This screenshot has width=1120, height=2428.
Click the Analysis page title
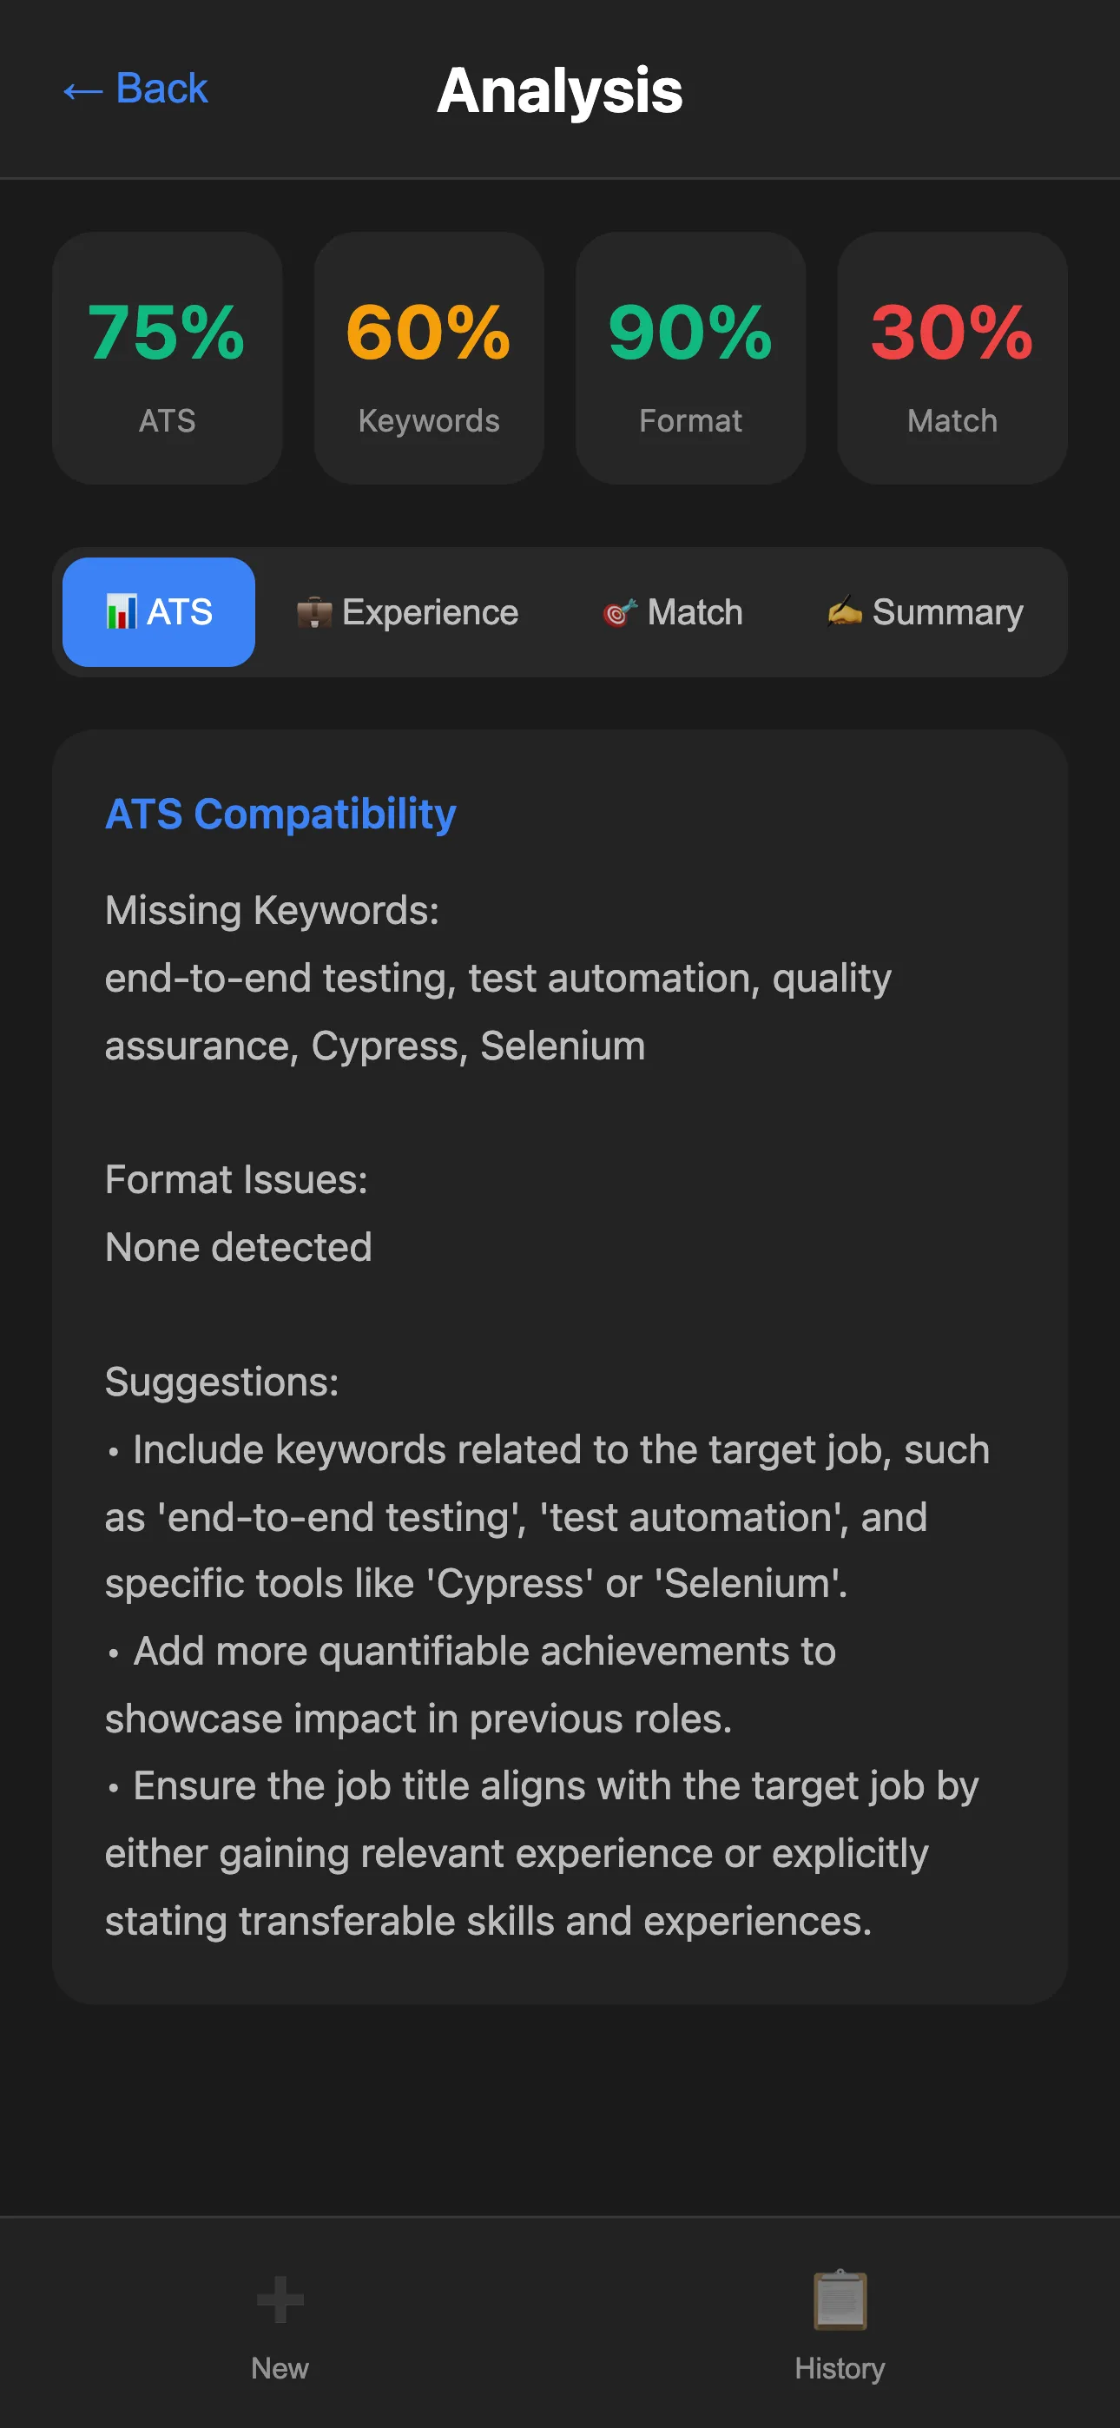(x=560, y=91)
